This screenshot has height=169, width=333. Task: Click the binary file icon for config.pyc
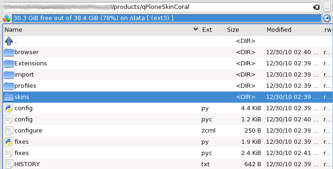click(9, 120)
